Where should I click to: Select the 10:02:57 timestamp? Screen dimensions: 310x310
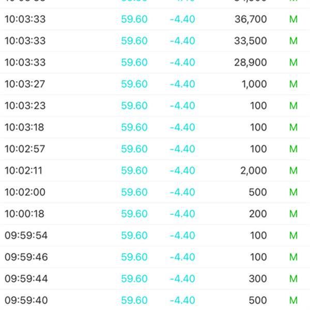coord(25,149)
